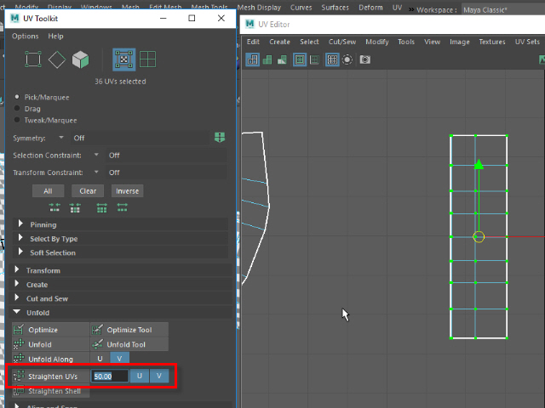Click the symmetry plane icon beside Symmetry field
This screenshot has width=545, height=408.
(x=220, y=138)
